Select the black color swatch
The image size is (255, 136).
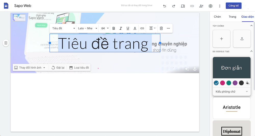(241, 83)
